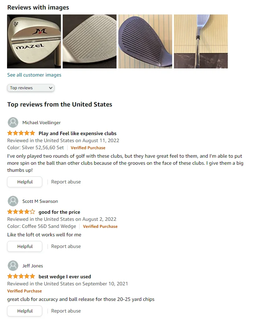Open the Mazel wedge back review image
The image size is (269, 321).
pos(34,41)
